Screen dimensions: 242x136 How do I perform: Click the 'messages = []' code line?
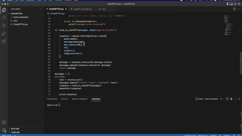click(x=62, y=74)
